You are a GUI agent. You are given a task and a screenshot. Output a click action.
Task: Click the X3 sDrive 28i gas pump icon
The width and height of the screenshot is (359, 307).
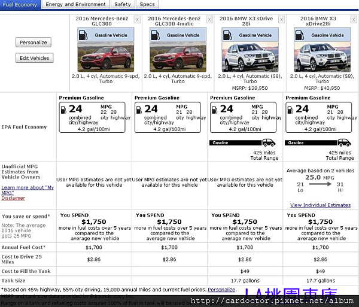(x=227, y=35)
